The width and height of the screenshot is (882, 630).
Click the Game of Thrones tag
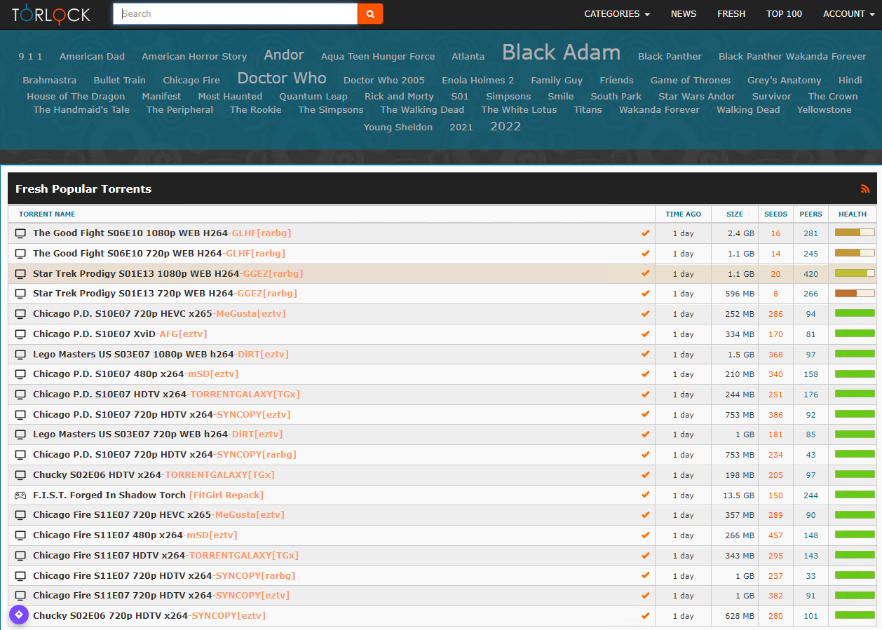[691, 80]
